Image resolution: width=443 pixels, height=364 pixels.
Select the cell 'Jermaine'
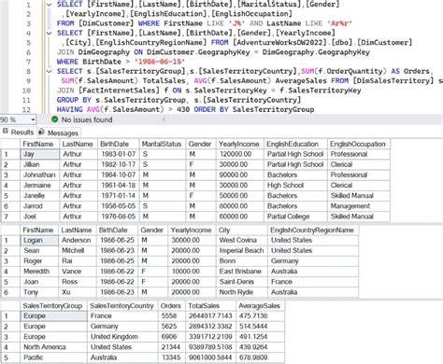pos(40,186)
